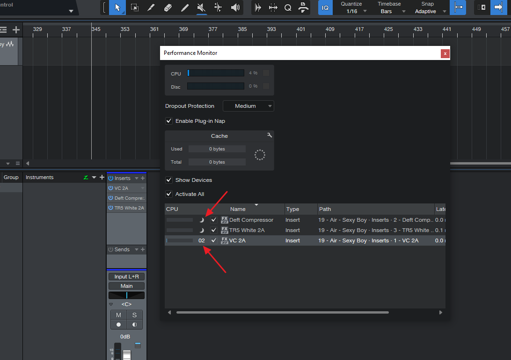Screen dimensions: 511x360
Task: Bypass TR5 White 2A insert power button
Action: 110,208
